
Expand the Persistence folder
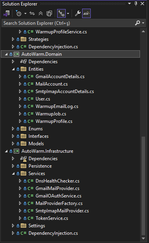tap(13, 166)
